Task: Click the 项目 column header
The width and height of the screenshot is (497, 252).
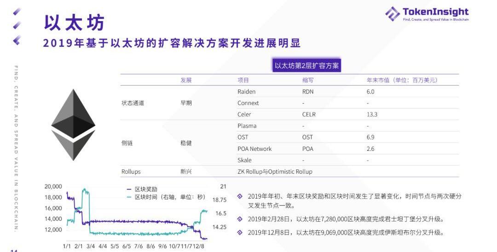Action: tap(243, 80)
